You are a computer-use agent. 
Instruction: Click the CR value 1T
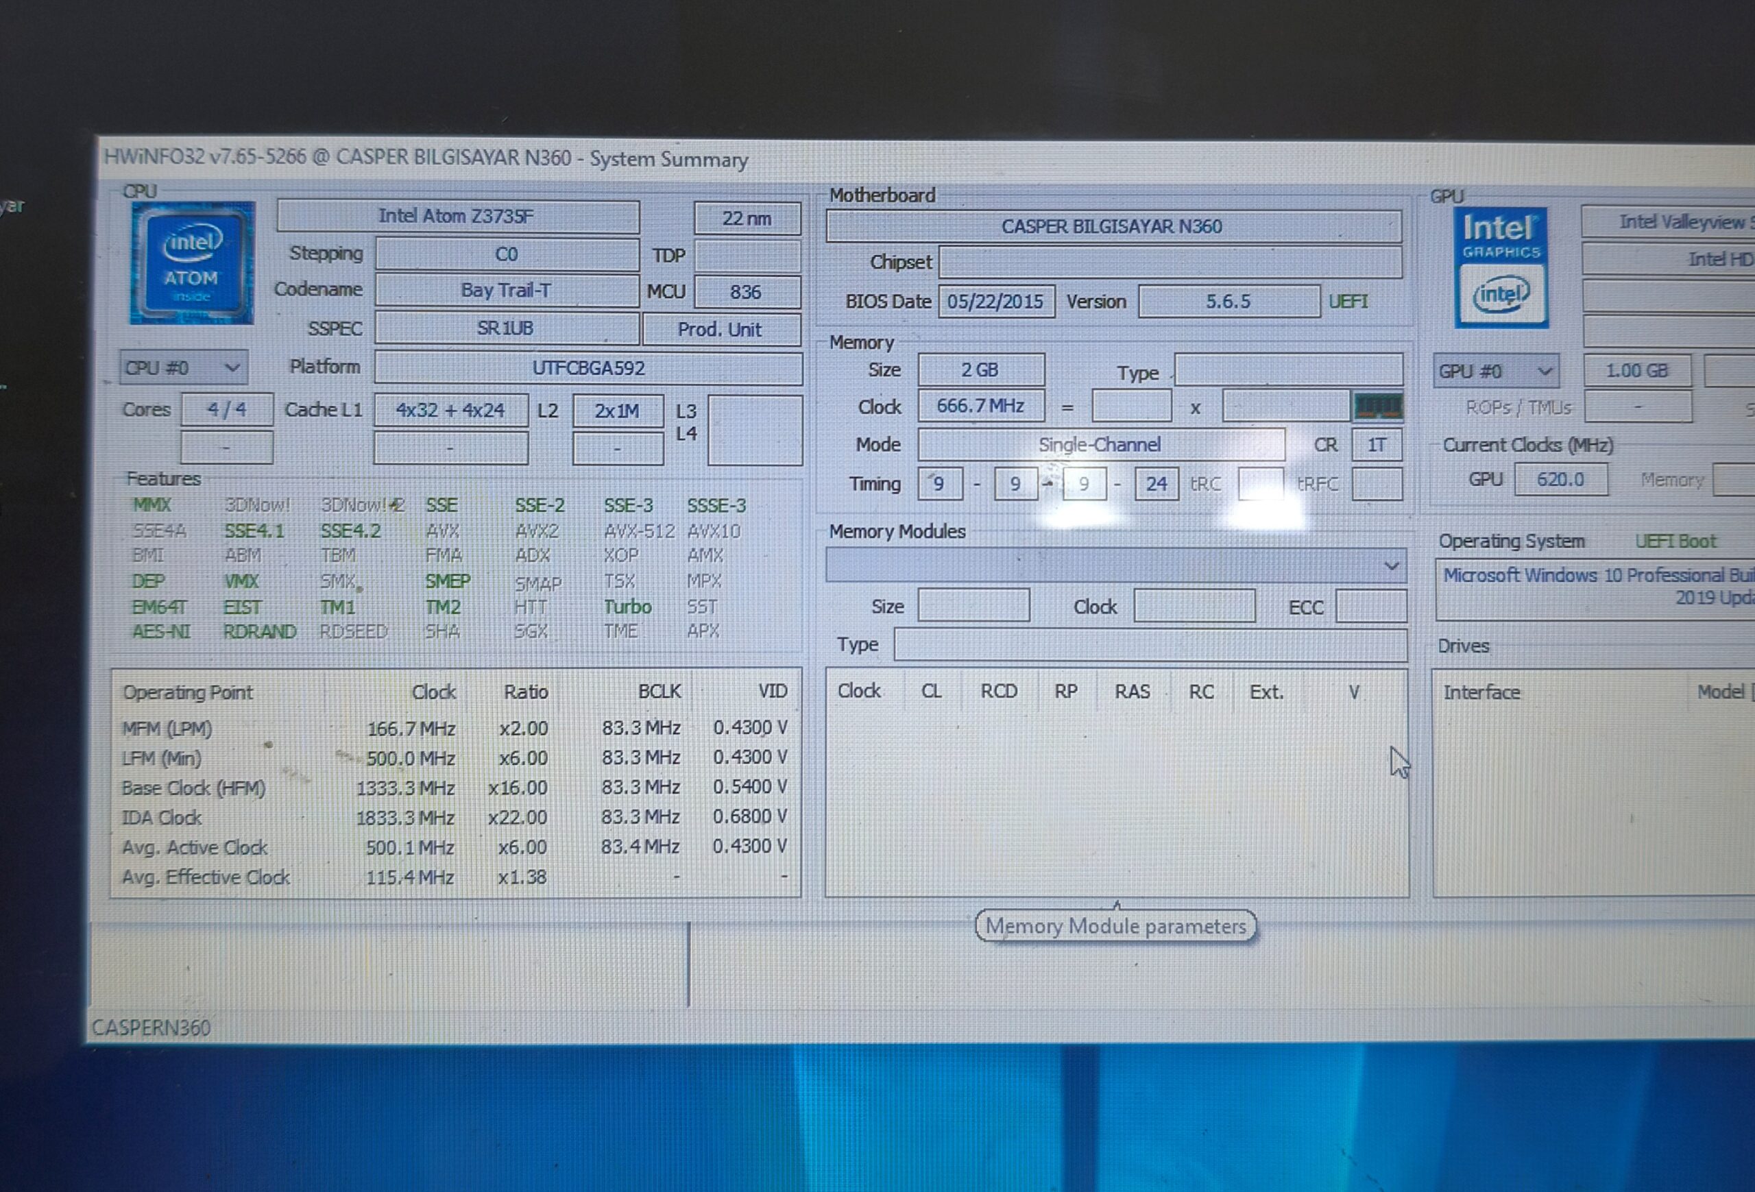1377,445
